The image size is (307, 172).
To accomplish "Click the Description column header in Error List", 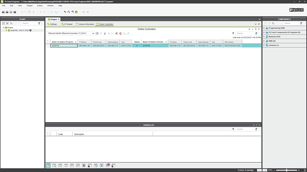I will pos(113,134).
